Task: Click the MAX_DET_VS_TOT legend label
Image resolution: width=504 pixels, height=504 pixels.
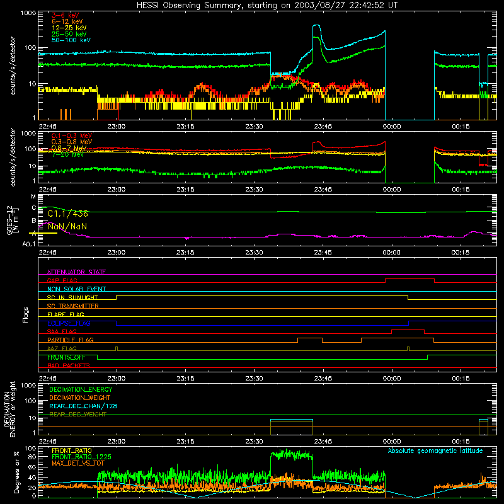Action: coord(77,463)
